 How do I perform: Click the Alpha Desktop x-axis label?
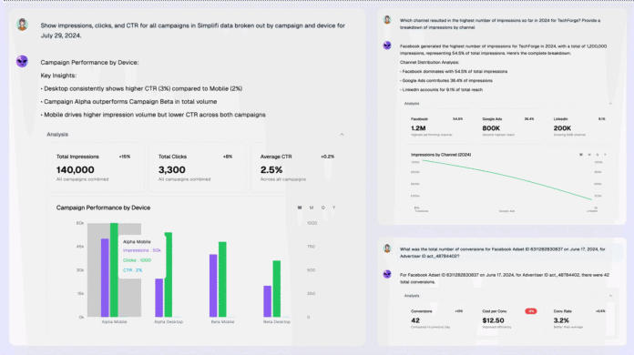click(x=169, y=322)
